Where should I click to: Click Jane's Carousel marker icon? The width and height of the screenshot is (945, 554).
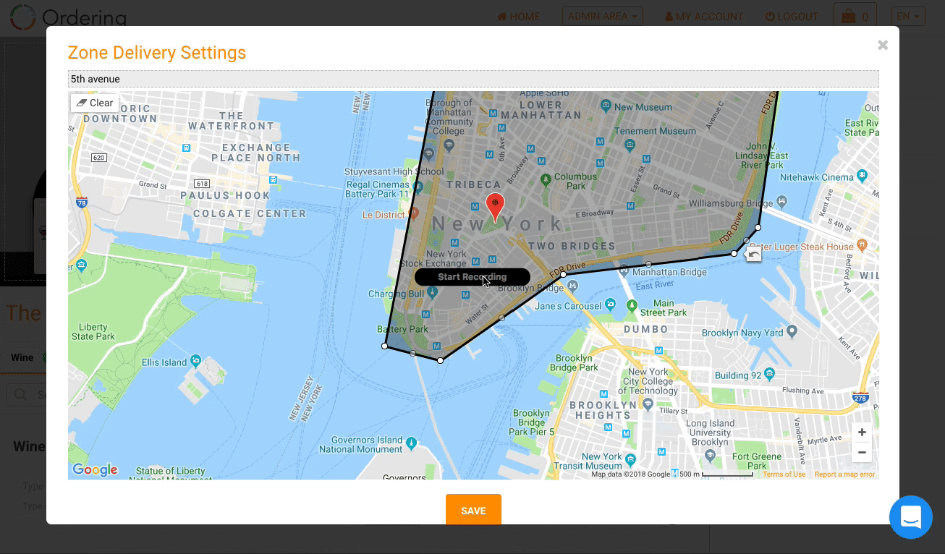[610, 305]
